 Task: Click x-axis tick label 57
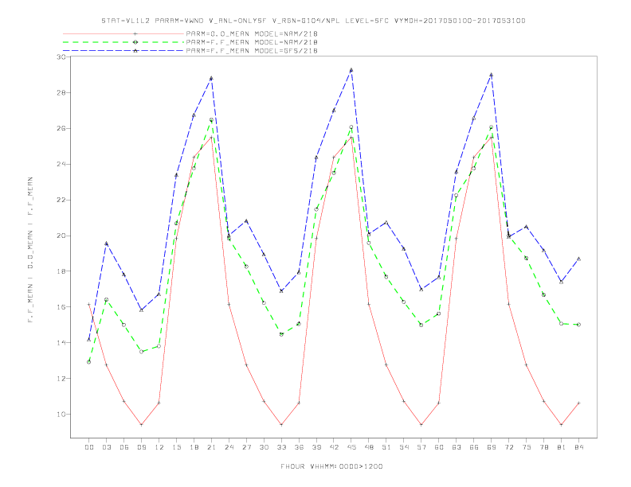click(421, 447)
